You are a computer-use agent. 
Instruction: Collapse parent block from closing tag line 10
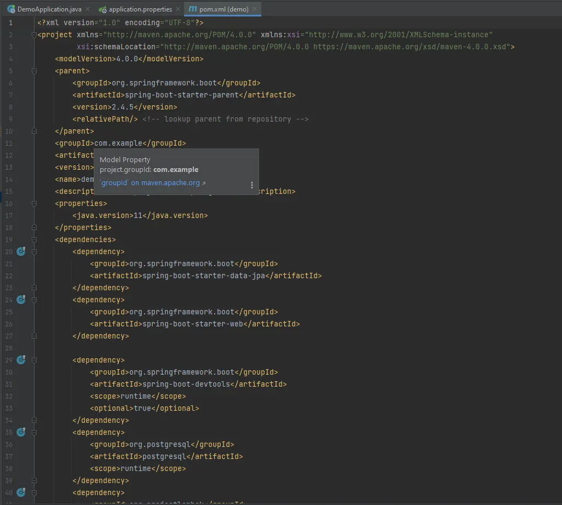34,131
